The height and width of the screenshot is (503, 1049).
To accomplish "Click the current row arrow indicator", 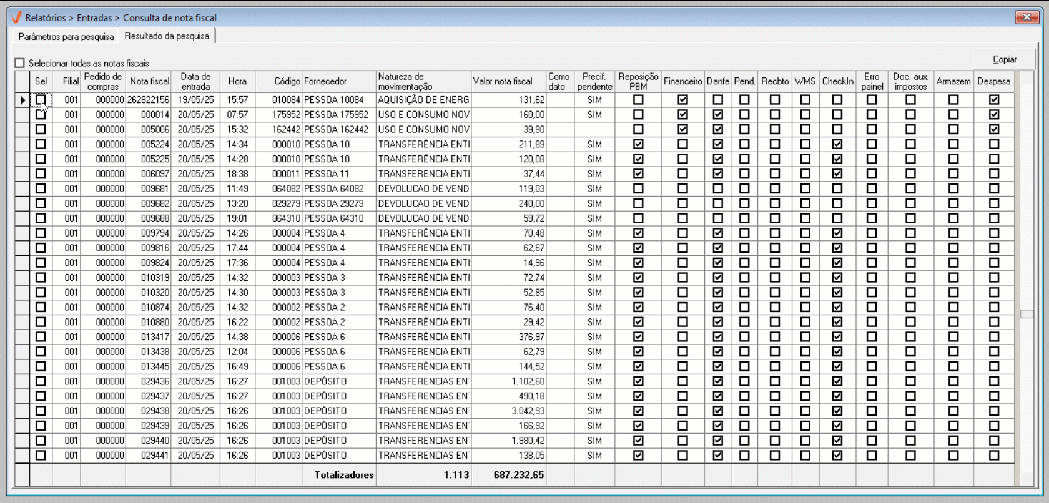I will click(22, 100).
